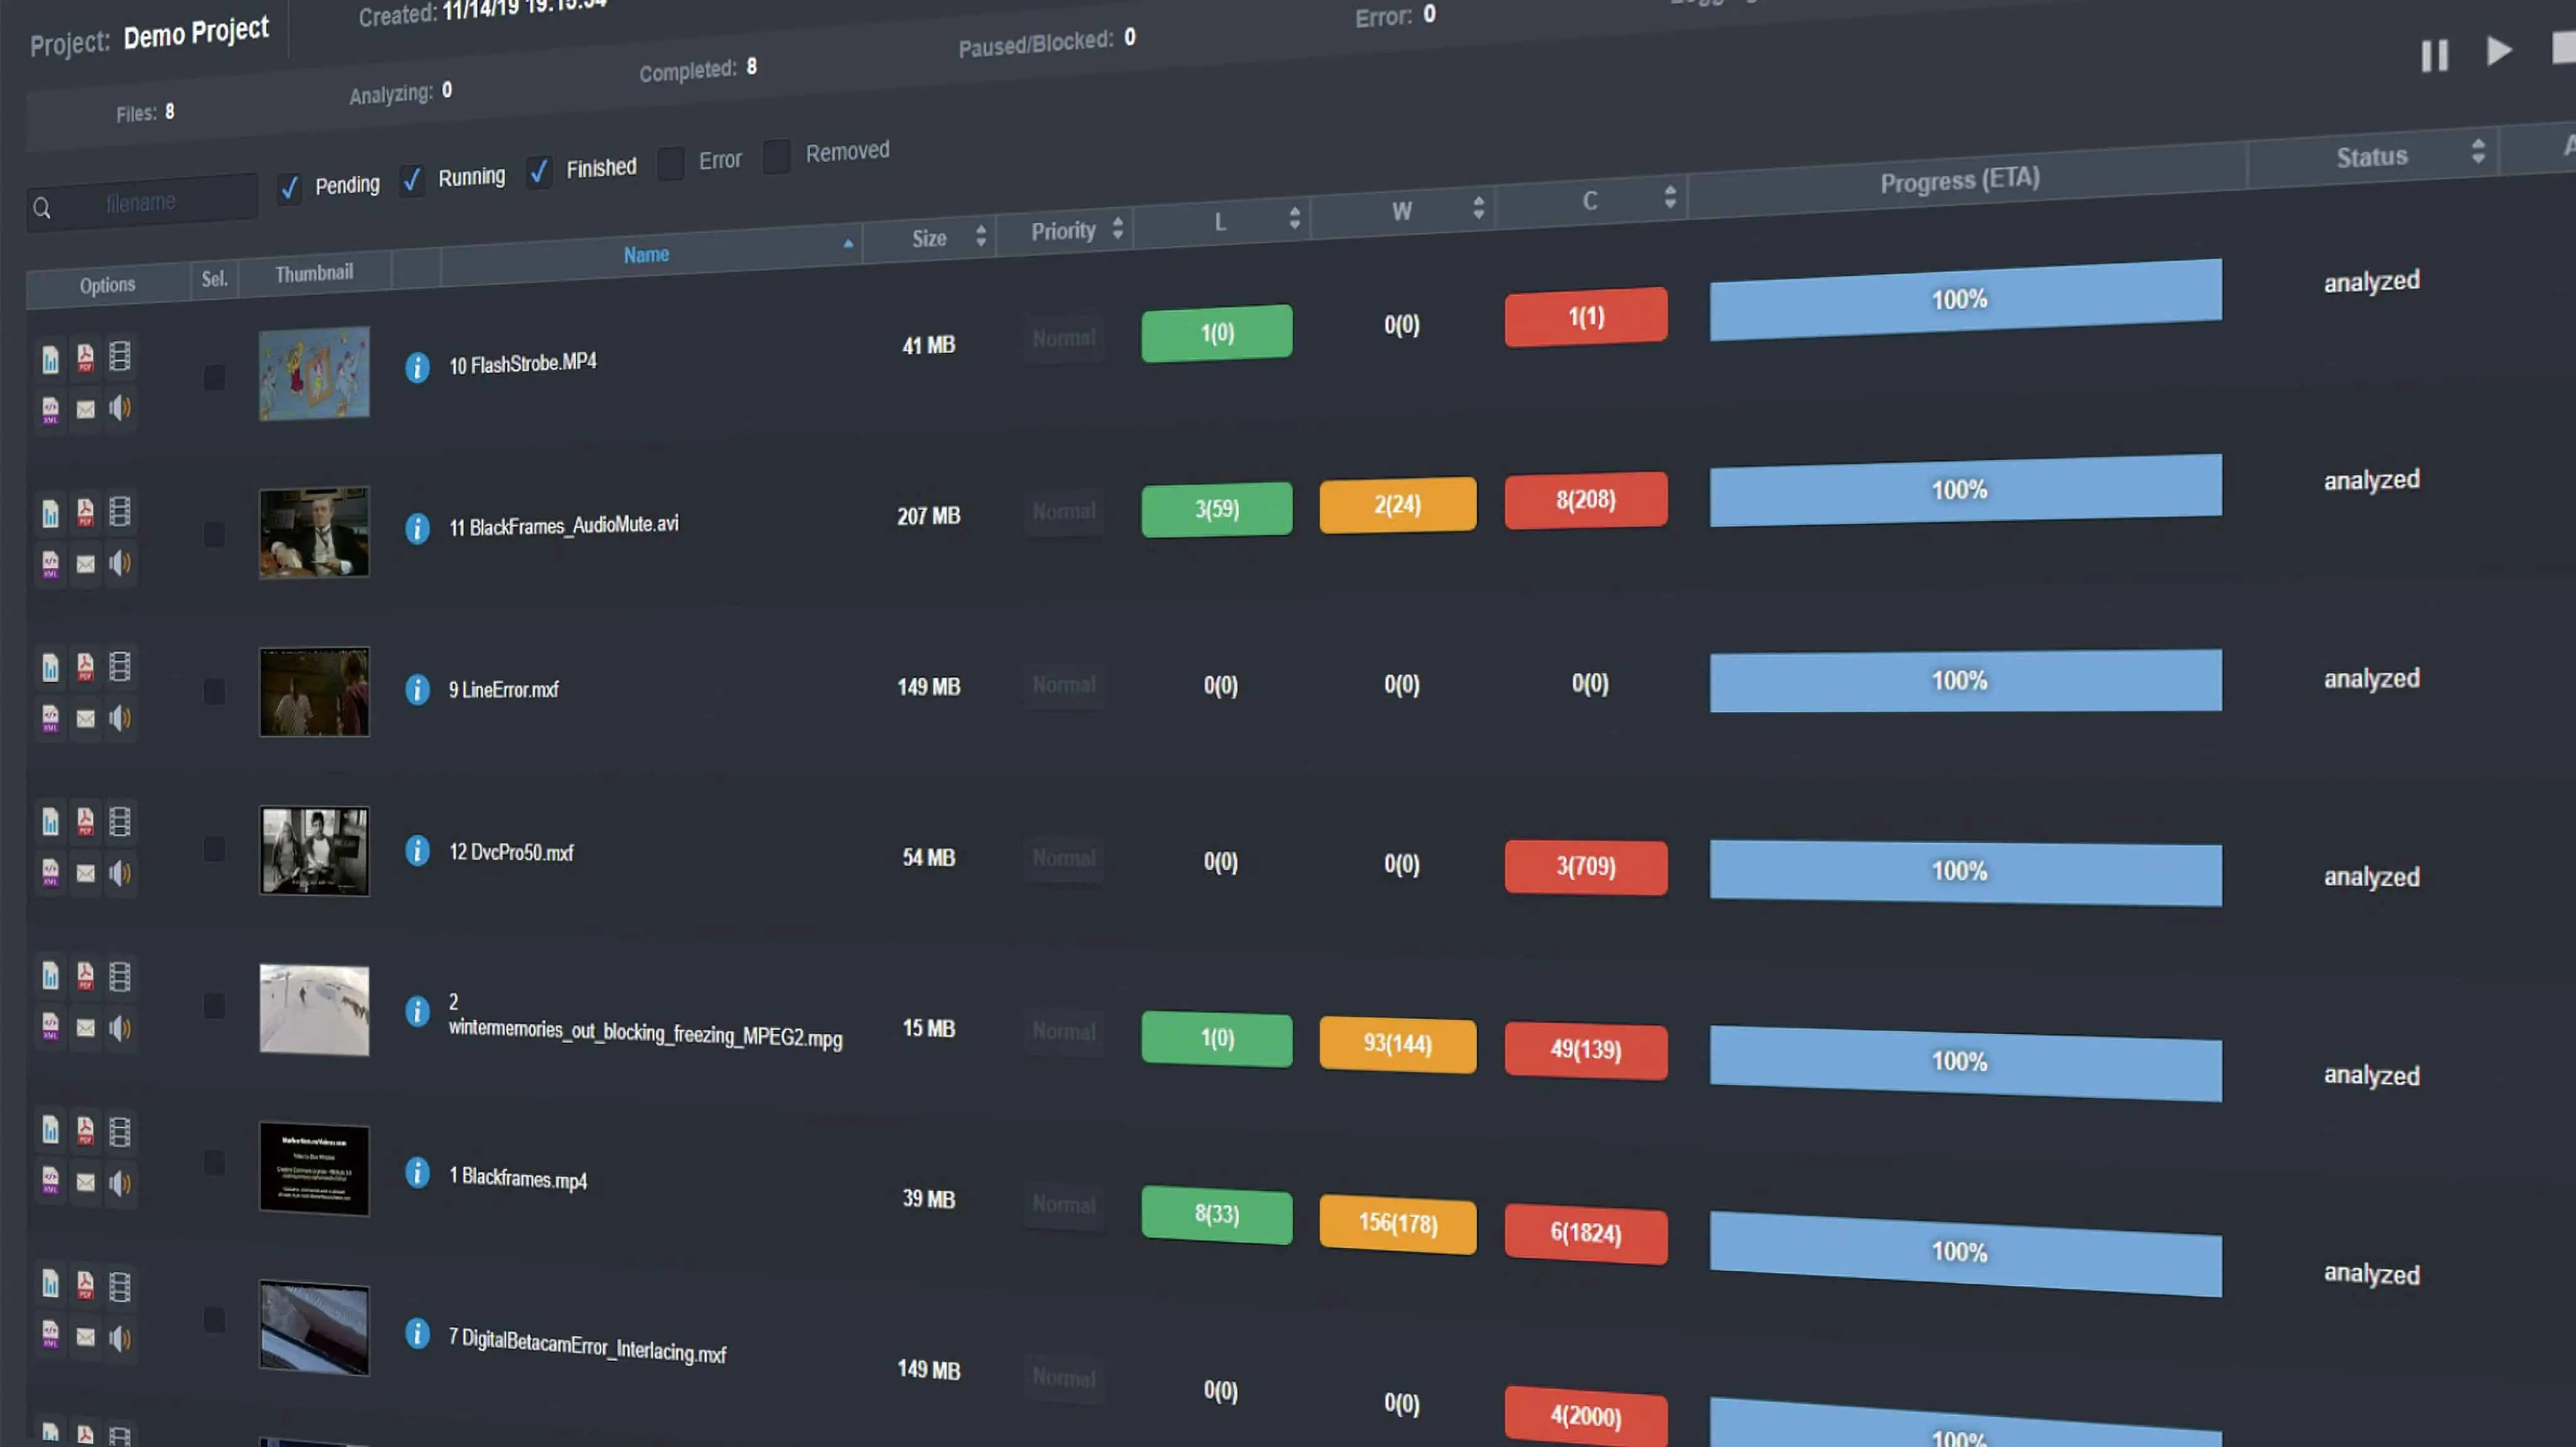Open info icon for 7 DigitalBetacamError_Interlacing.mxf

tap(417, 1333)
